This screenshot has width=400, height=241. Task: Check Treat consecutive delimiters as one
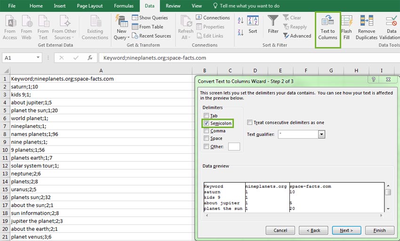(250, 122)
